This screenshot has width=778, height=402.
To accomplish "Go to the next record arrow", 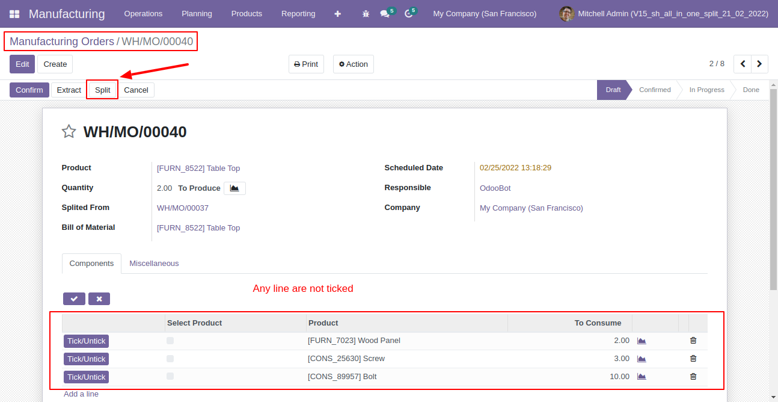I will click(x=760, y=64).
